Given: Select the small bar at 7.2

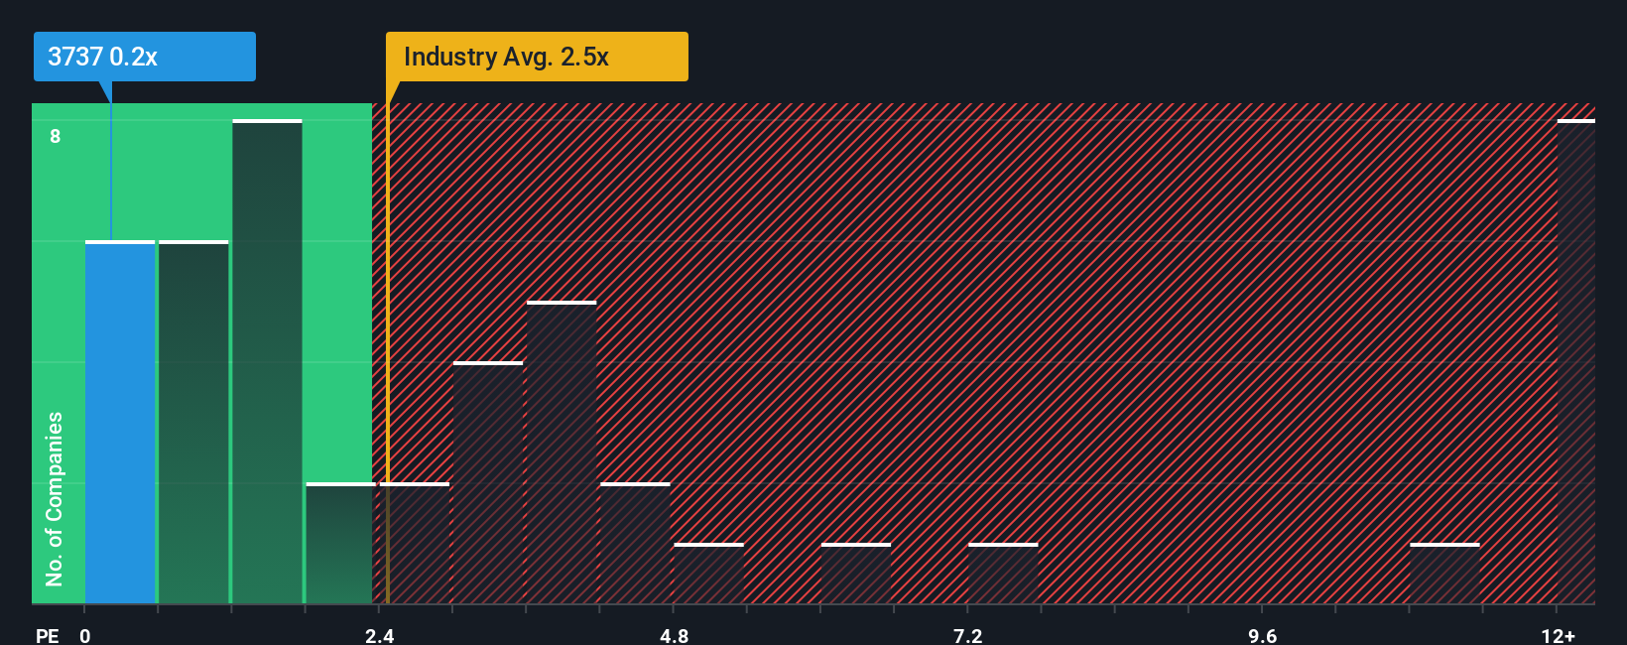Looking at the screenshot, I should tap(1003, 574).
